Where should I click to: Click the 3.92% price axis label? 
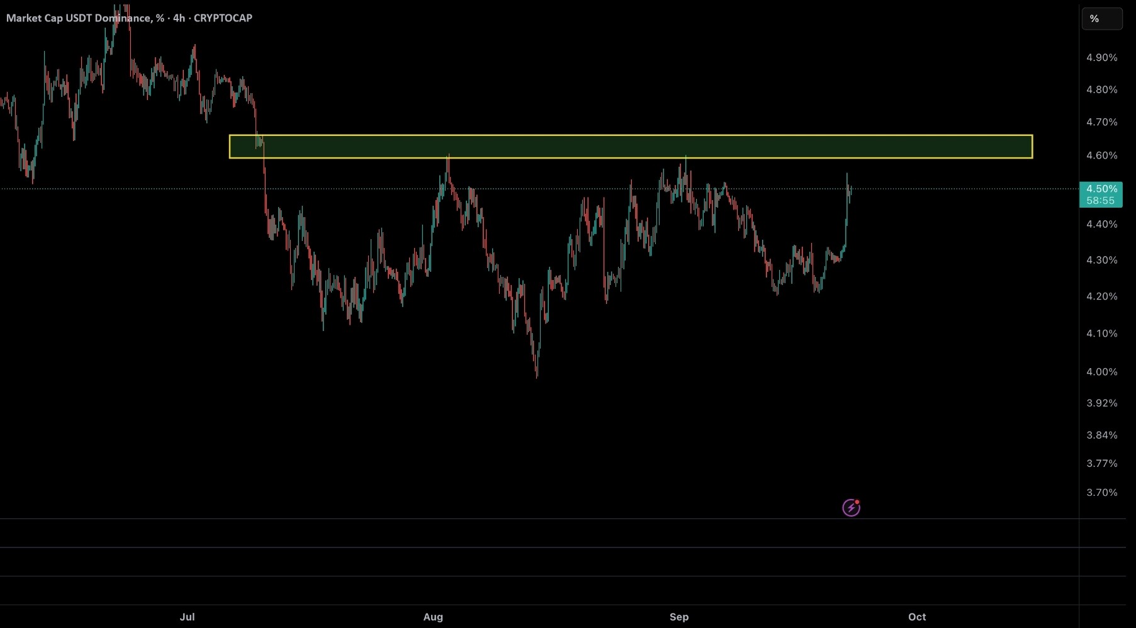pyautogui.click(x=1101, y=403)
